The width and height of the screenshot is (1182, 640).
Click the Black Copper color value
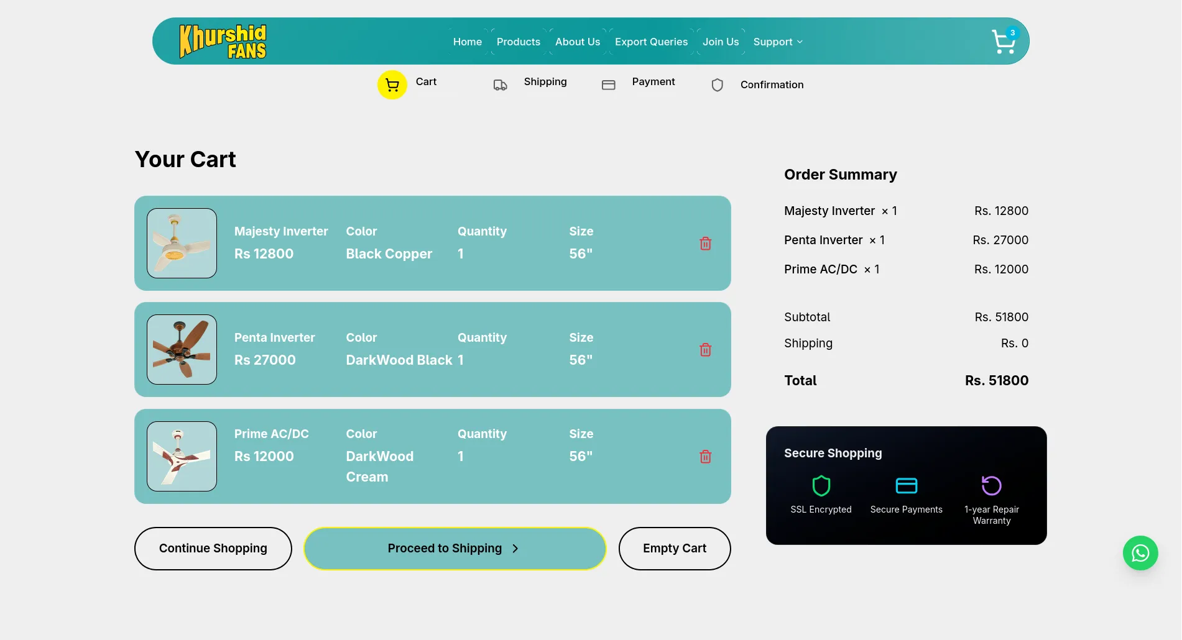coord(389,254)
